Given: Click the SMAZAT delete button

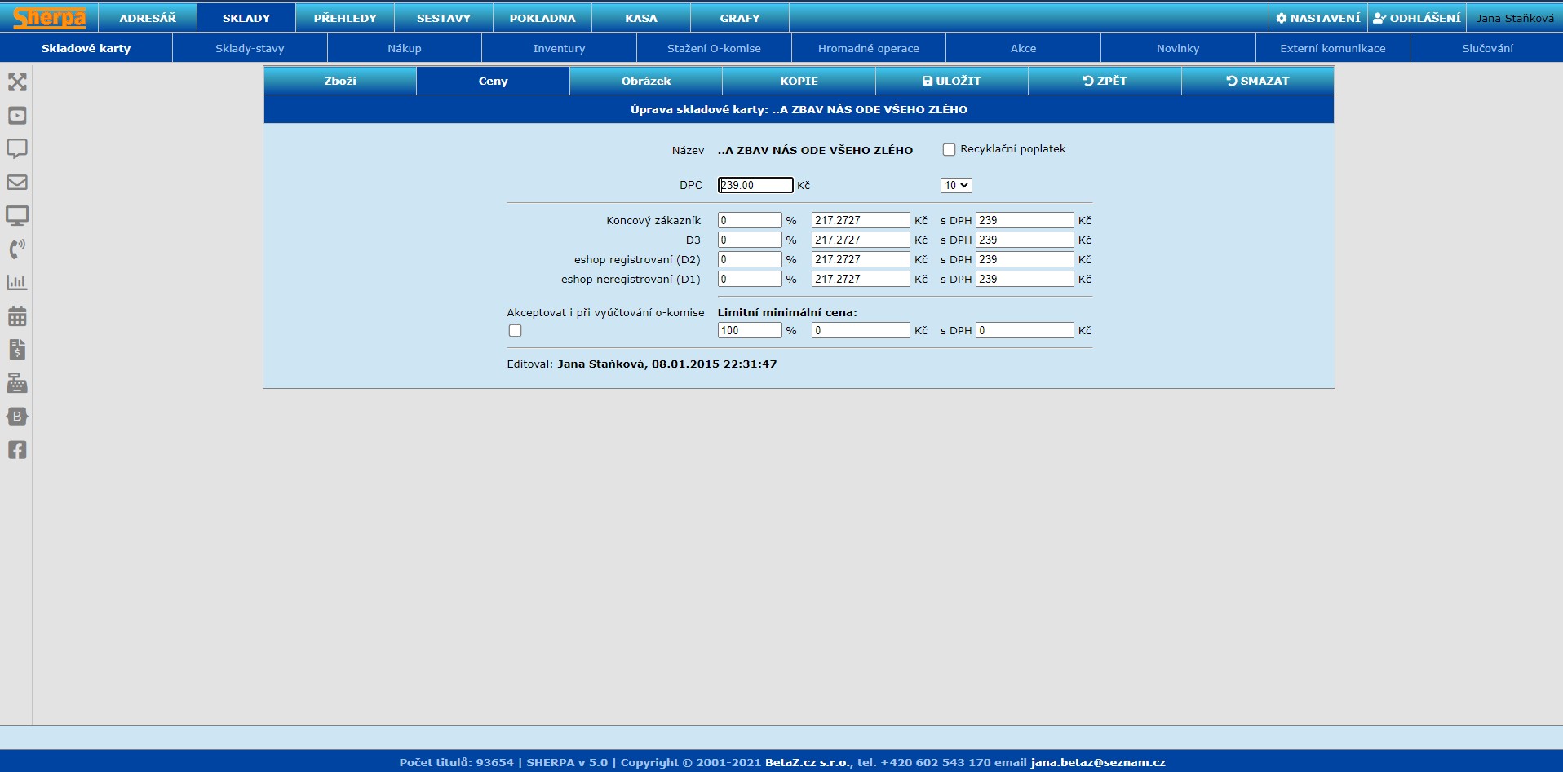Looking at the screenshot, I should point(1257,82).
